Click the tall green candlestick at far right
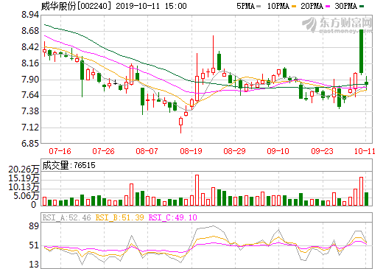This screenshot has height=269, width=383. (x=361, y=51)
